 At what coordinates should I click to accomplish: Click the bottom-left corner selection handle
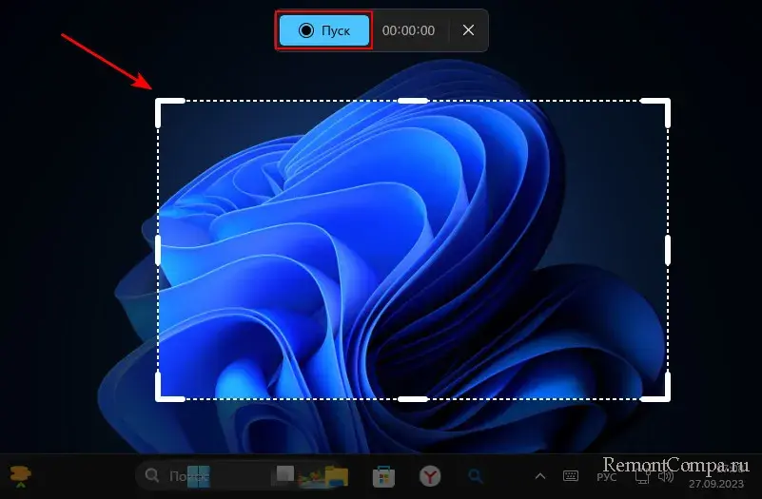coord(159,396)
